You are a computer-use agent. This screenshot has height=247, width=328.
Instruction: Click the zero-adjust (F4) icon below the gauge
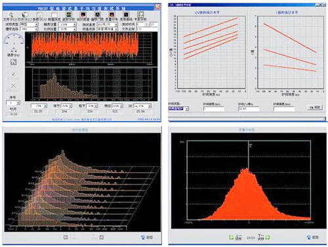(x=14, y=50)
